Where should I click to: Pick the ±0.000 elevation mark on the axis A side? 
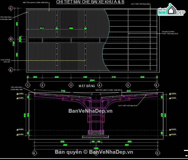[x=20, y=134]
